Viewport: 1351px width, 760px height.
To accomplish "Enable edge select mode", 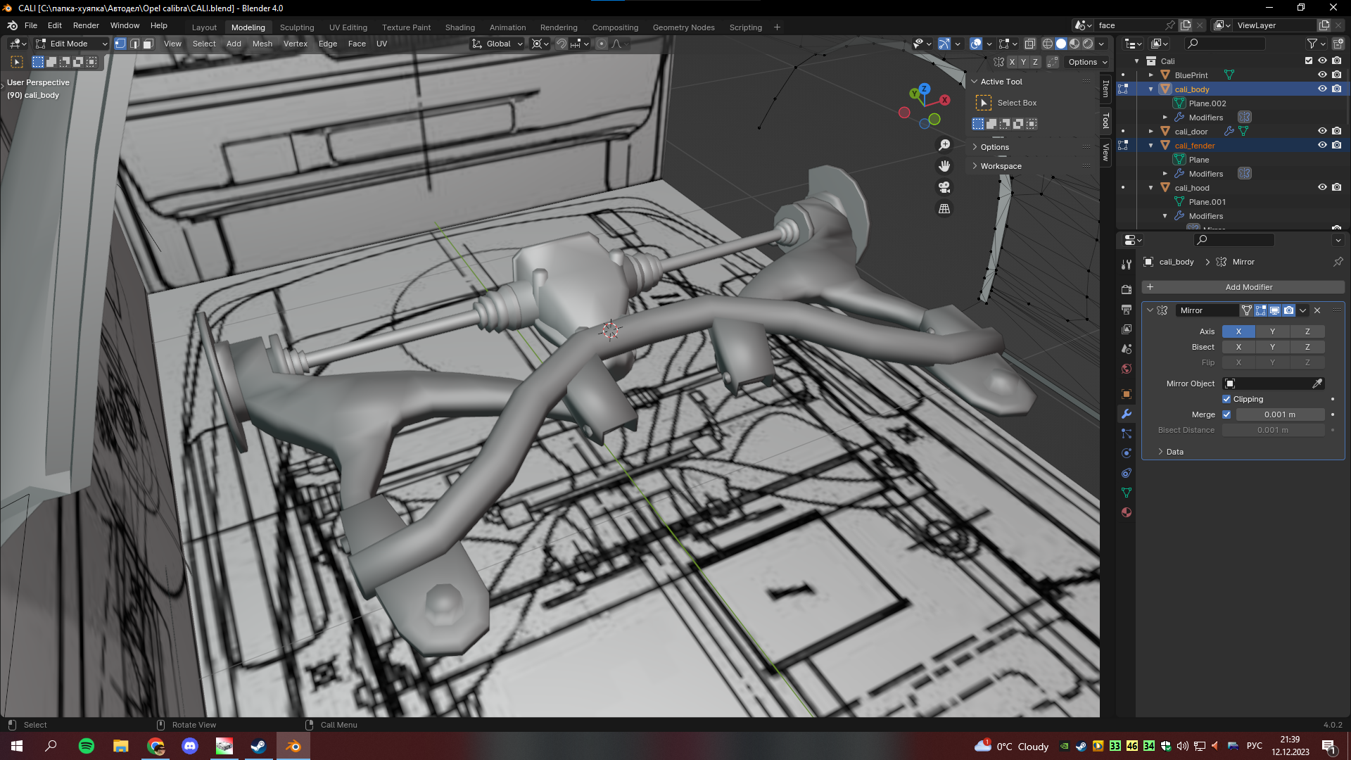I will [134, 44].
